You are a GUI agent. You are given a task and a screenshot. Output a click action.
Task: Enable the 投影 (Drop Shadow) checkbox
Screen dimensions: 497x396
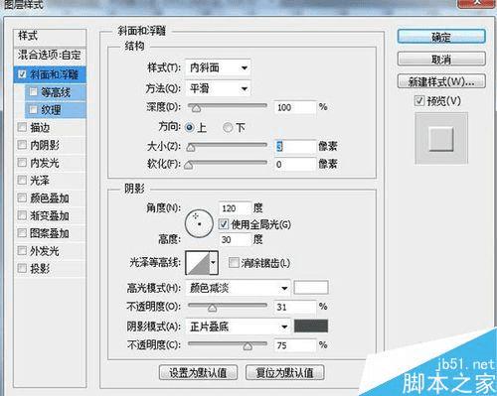point(22,268)
